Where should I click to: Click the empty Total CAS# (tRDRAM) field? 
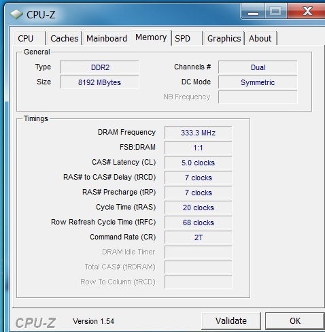[198, 267]
